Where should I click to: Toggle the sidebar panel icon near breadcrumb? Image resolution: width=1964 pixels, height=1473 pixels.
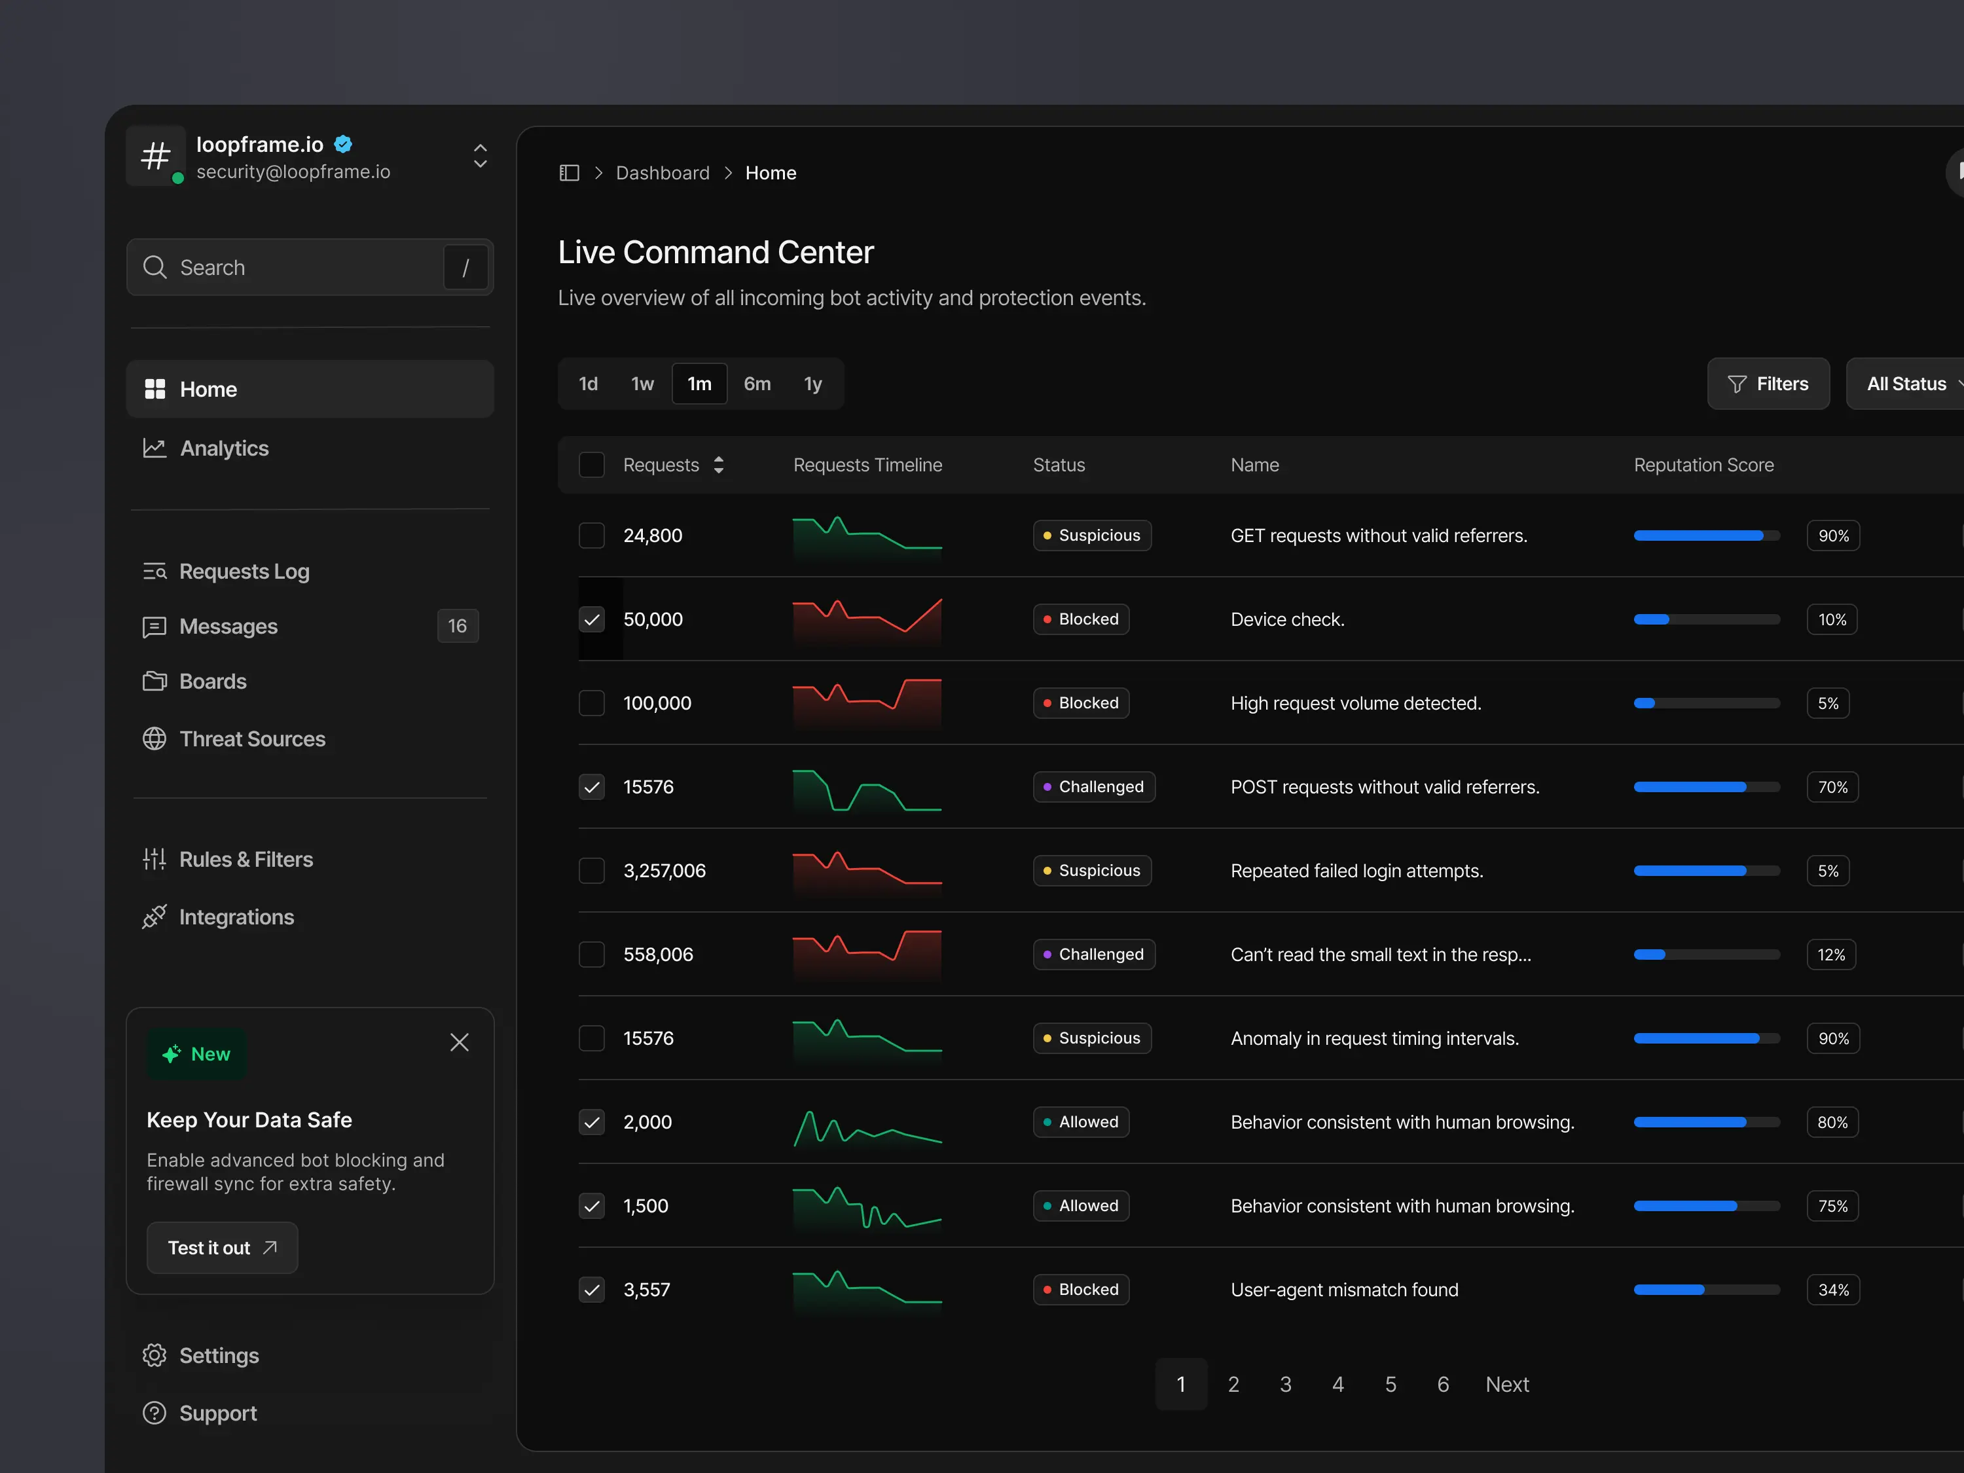pyautogui.click(x=569, y=172)
